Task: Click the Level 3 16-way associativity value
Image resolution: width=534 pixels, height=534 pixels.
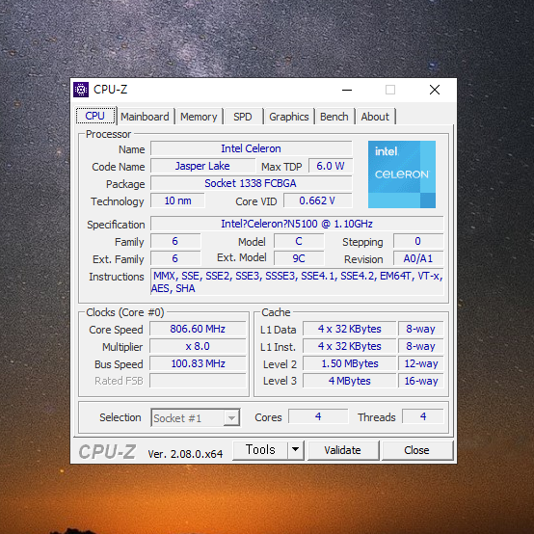Action: click(x=421, y=381)
